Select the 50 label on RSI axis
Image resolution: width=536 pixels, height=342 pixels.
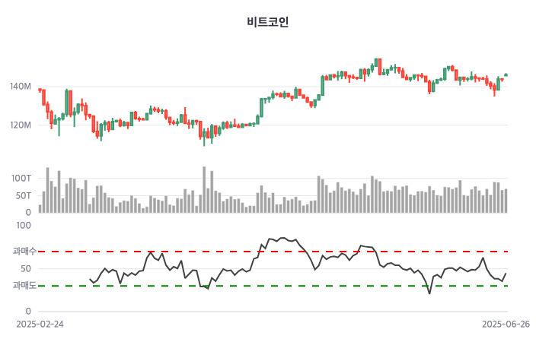[25, 268]
